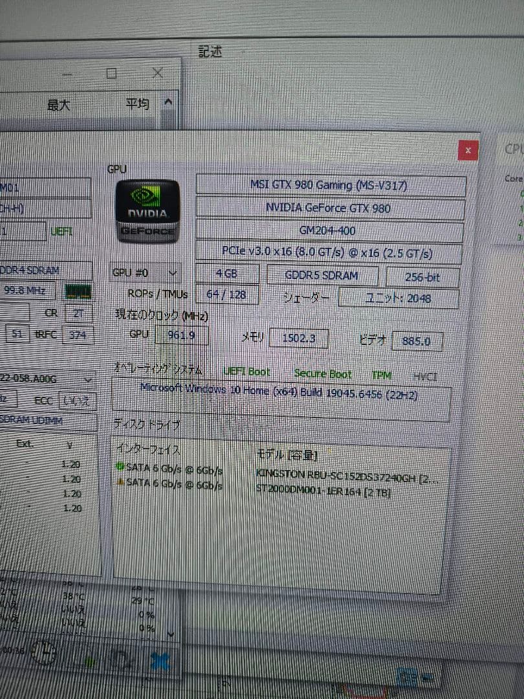
Task: Click the NVIDIA GeForce GTX 980 field
Action: pos(330,208)
